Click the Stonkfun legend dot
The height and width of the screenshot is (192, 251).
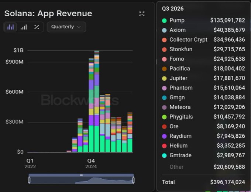164,49
